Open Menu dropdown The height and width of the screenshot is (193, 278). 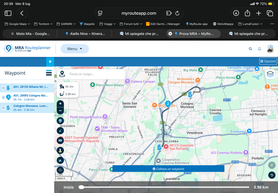coord(75,49)
